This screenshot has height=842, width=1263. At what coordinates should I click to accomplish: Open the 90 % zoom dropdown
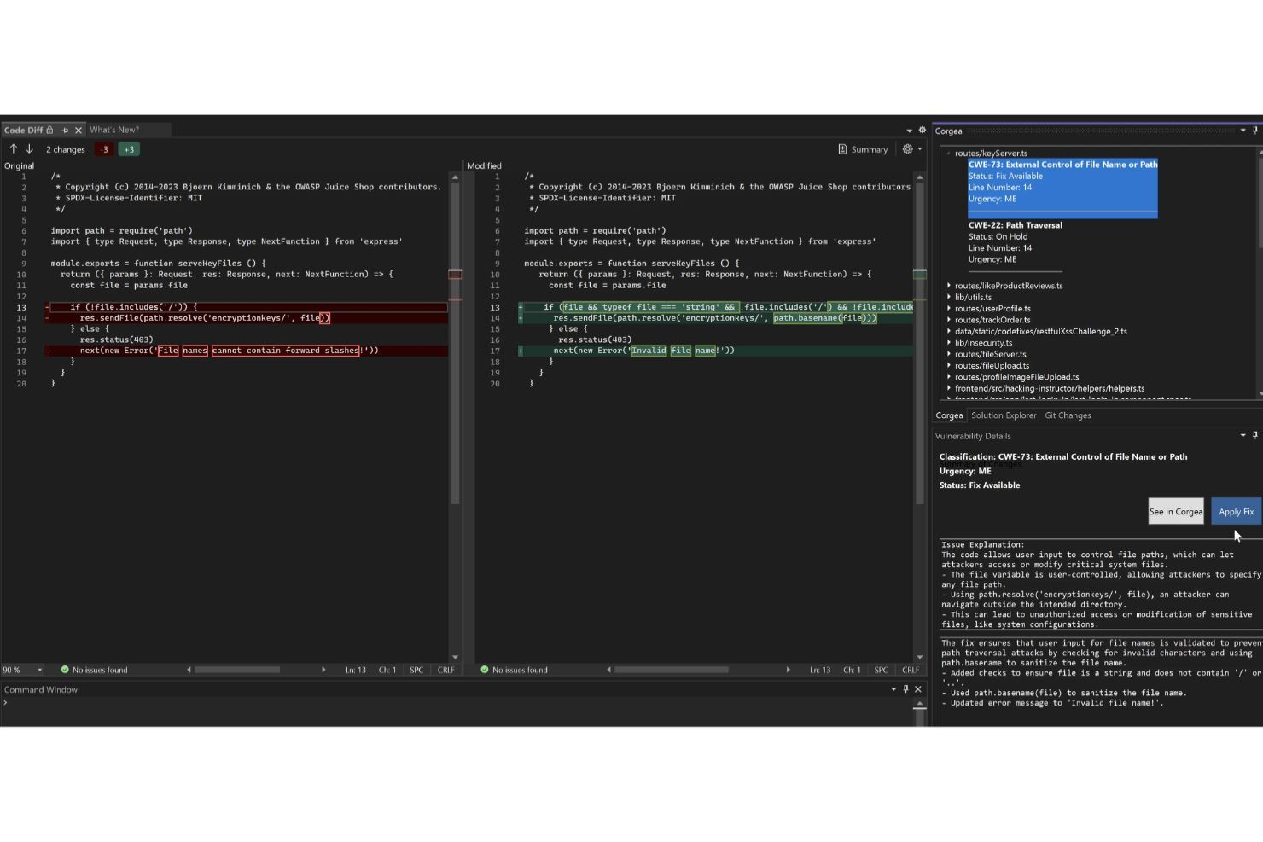(39, 670)
